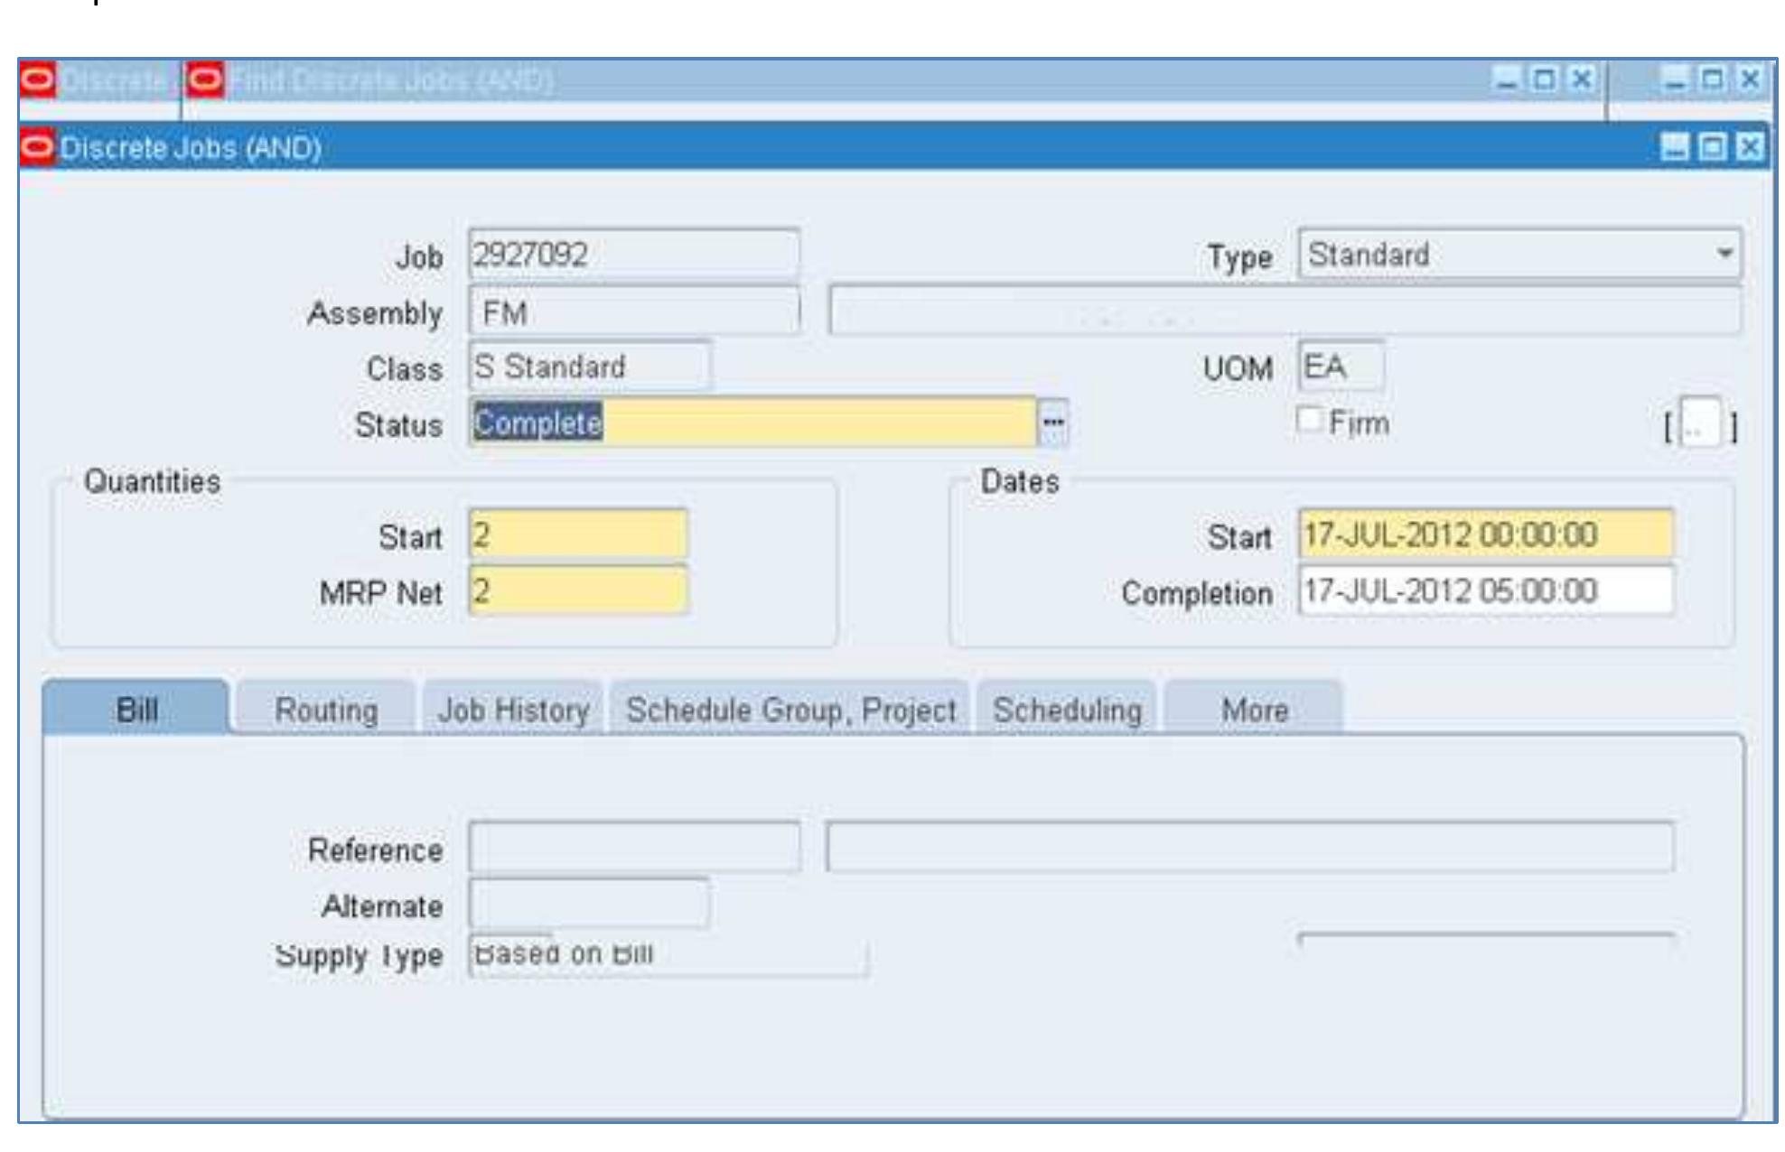Maximize the Discrete Jobs (AND) window
Screen dimensions: 1785x1152
coord(1712,147)
